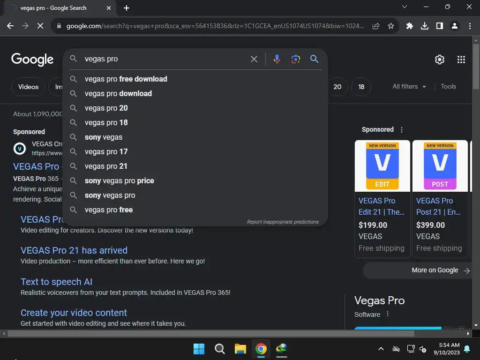The image size is (480, 360).
Task: Open a new browser tab
Action: tap(127, 8)
